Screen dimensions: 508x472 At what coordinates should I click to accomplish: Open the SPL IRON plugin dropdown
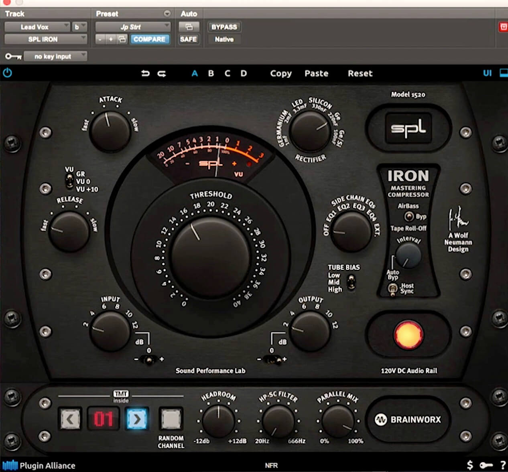pyautogui.click(x=45, y=39)
